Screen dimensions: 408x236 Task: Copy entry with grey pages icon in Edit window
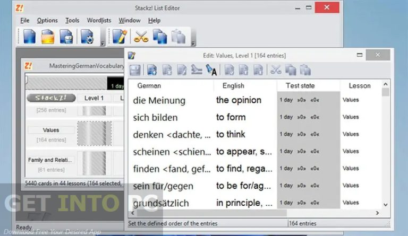[x=291, y=70]
